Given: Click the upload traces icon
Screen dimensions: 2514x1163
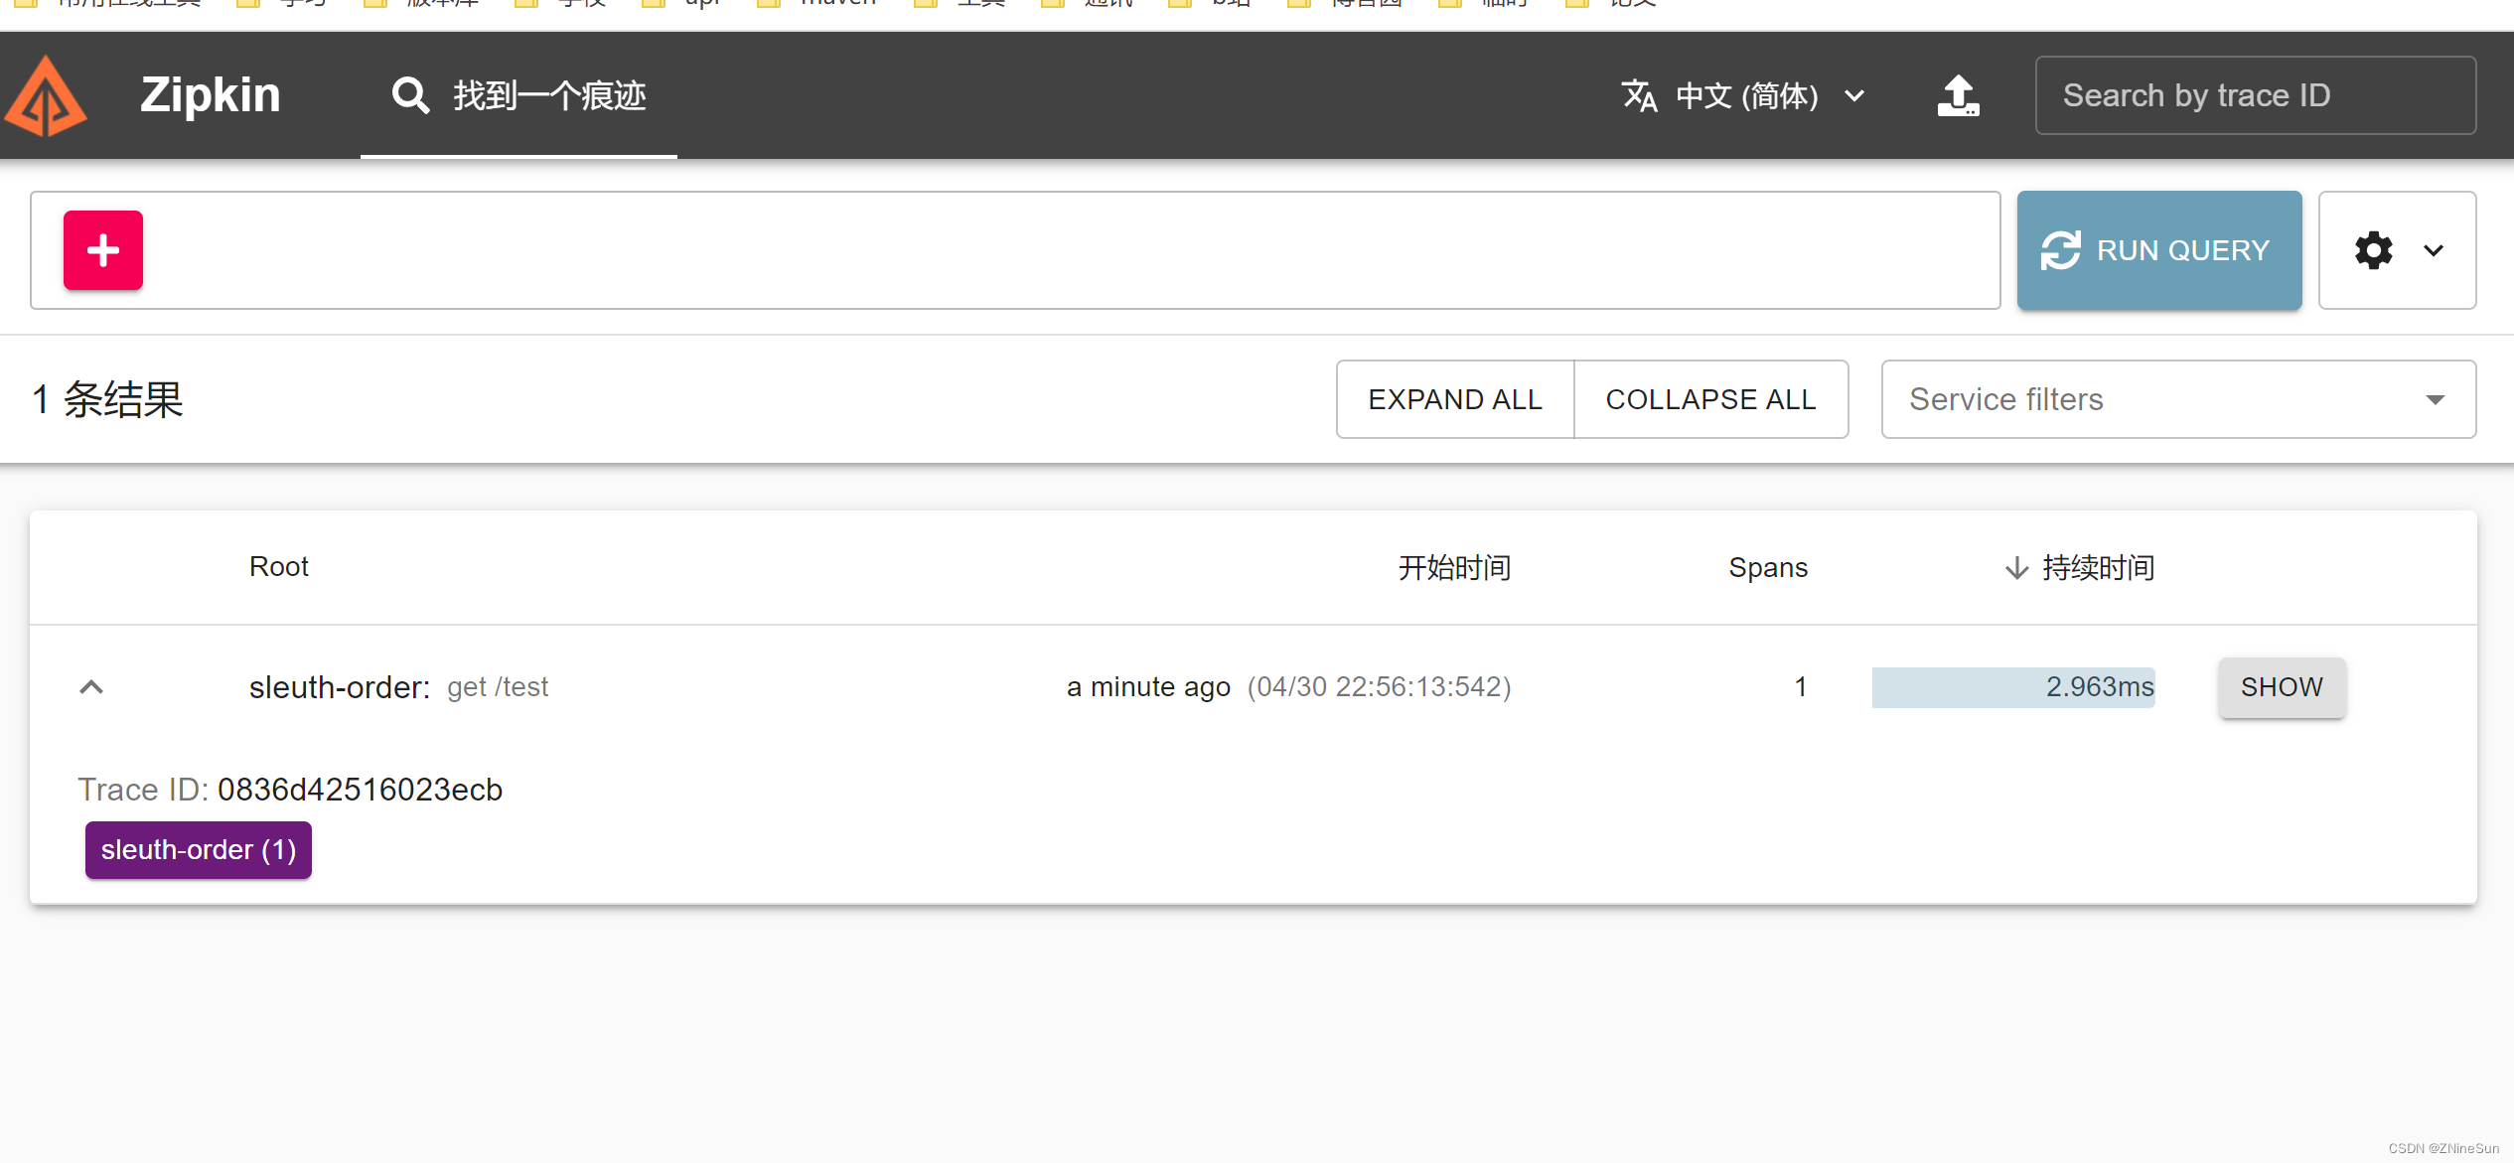Looking at the screenshot, I should pyautogui.click(x=1958, y=95).
